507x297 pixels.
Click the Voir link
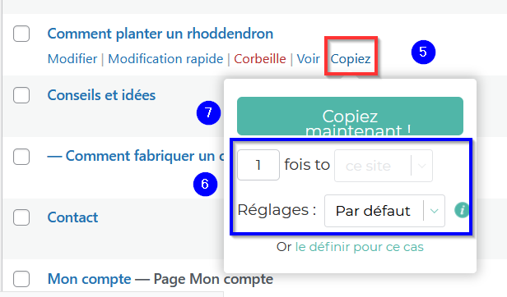[x=308, y=59]
